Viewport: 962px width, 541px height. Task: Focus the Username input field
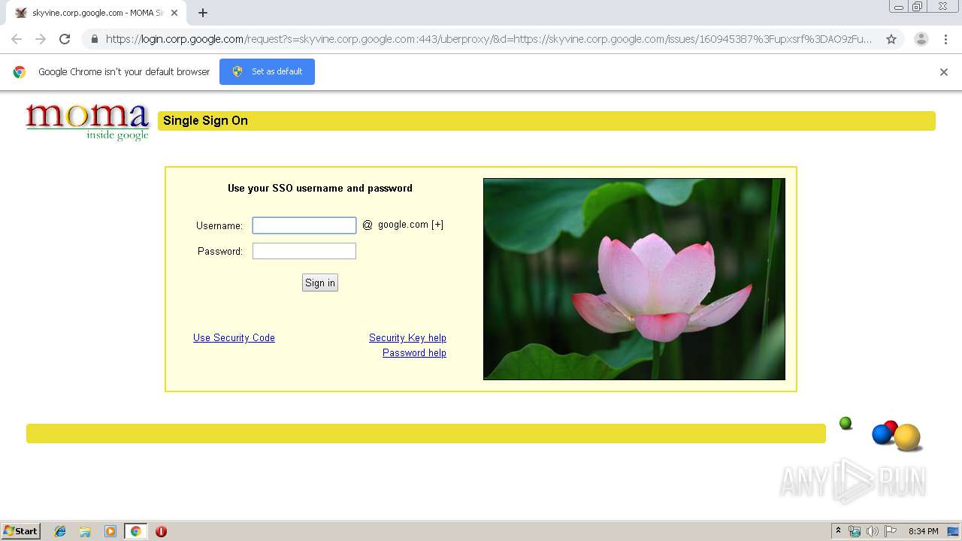coord(304,225)
